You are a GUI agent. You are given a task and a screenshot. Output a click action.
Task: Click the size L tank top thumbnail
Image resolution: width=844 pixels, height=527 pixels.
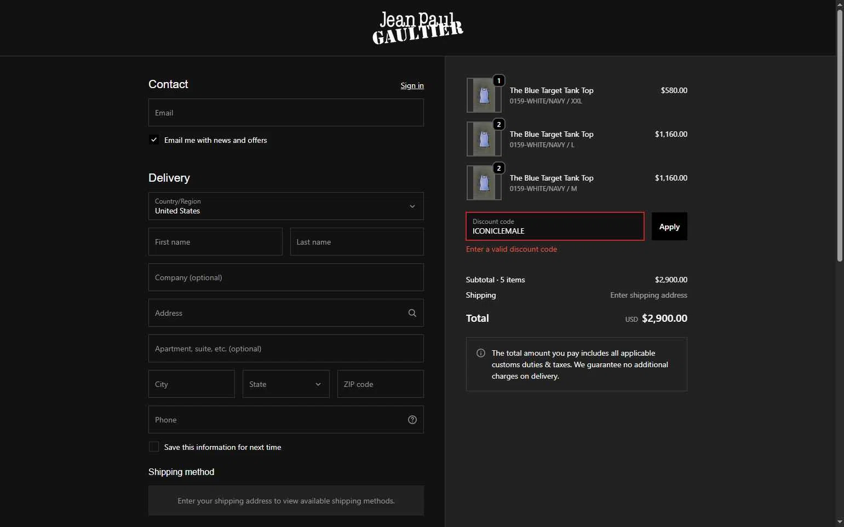click(x=484, y=139)
